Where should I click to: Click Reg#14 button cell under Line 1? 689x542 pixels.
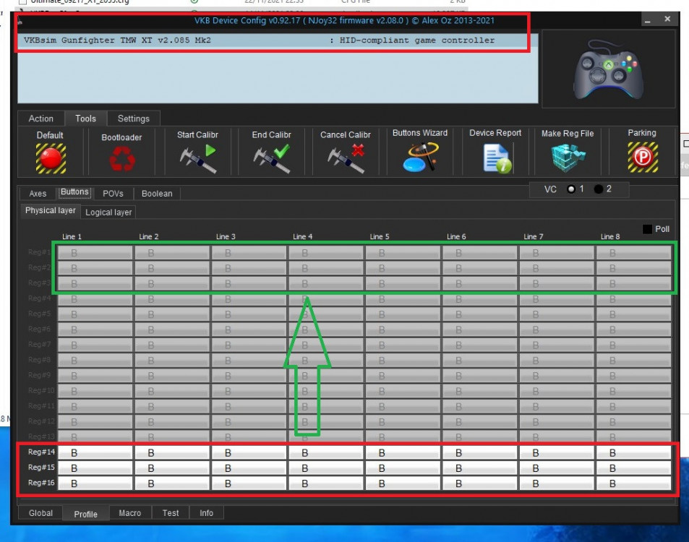pos(95,452)
